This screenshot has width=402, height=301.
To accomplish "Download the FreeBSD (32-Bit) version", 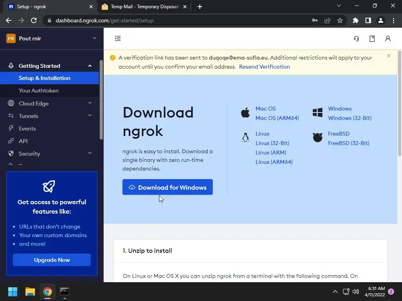I will point(349,143).
